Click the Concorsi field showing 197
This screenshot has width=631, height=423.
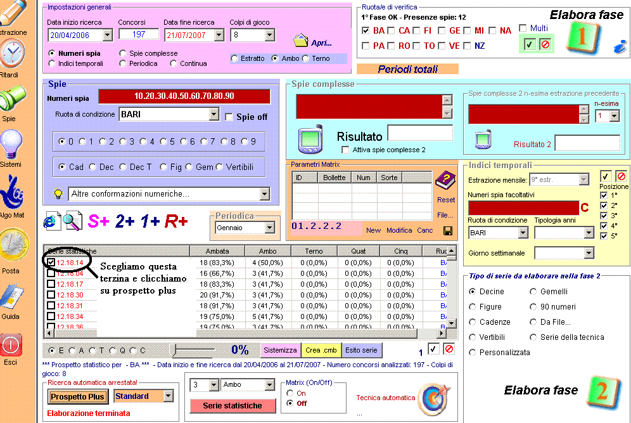pos(139,34)
